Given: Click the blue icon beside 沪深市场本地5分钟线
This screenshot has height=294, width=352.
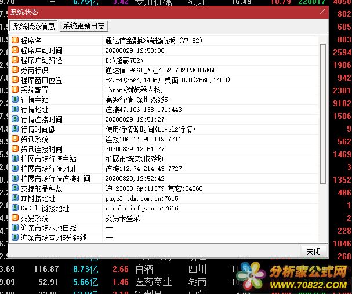Looking at the screenshot, I should tap(15, 237).
